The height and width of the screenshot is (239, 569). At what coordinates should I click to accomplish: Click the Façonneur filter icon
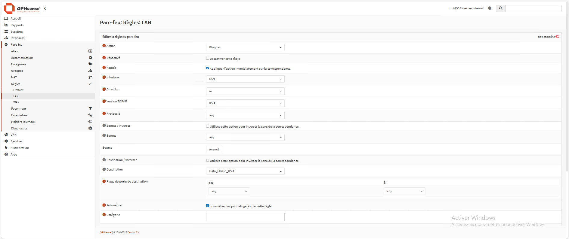(x=90, y=108)
